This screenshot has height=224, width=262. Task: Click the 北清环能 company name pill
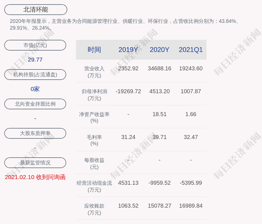[36, 10]
